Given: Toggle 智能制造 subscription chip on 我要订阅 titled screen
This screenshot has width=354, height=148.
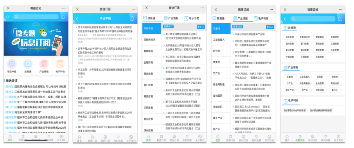Looking at the screenshot, I should pos(320,37).
